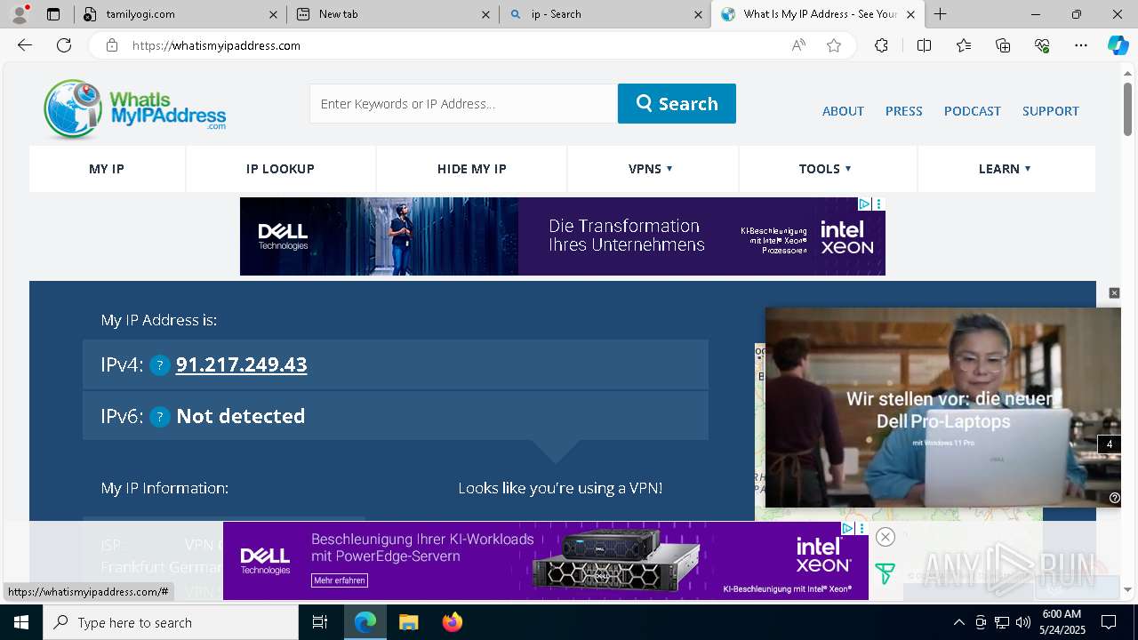Open Settings and more ellipsis menu

pyautogui.click(x=1081, y=45)
